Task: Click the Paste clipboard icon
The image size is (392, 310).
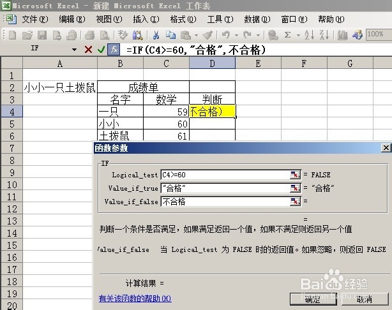Action: coord(186,35)
